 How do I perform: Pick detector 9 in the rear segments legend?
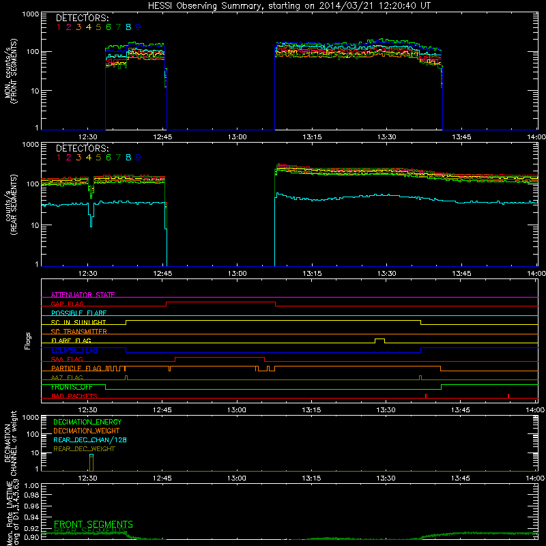pos(139,158)
